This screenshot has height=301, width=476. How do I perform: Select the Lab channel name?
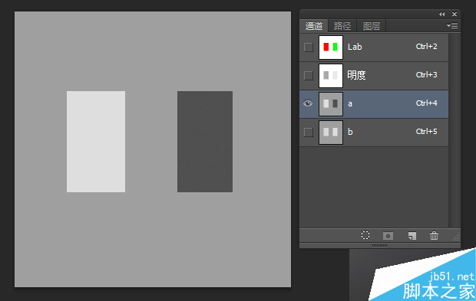(x=355, y=47)
